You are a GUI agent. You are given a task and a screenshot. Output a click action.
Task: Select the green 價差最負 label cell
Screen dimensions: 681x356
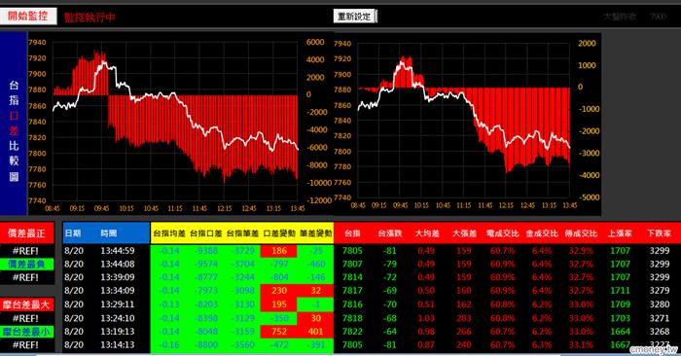27,264
